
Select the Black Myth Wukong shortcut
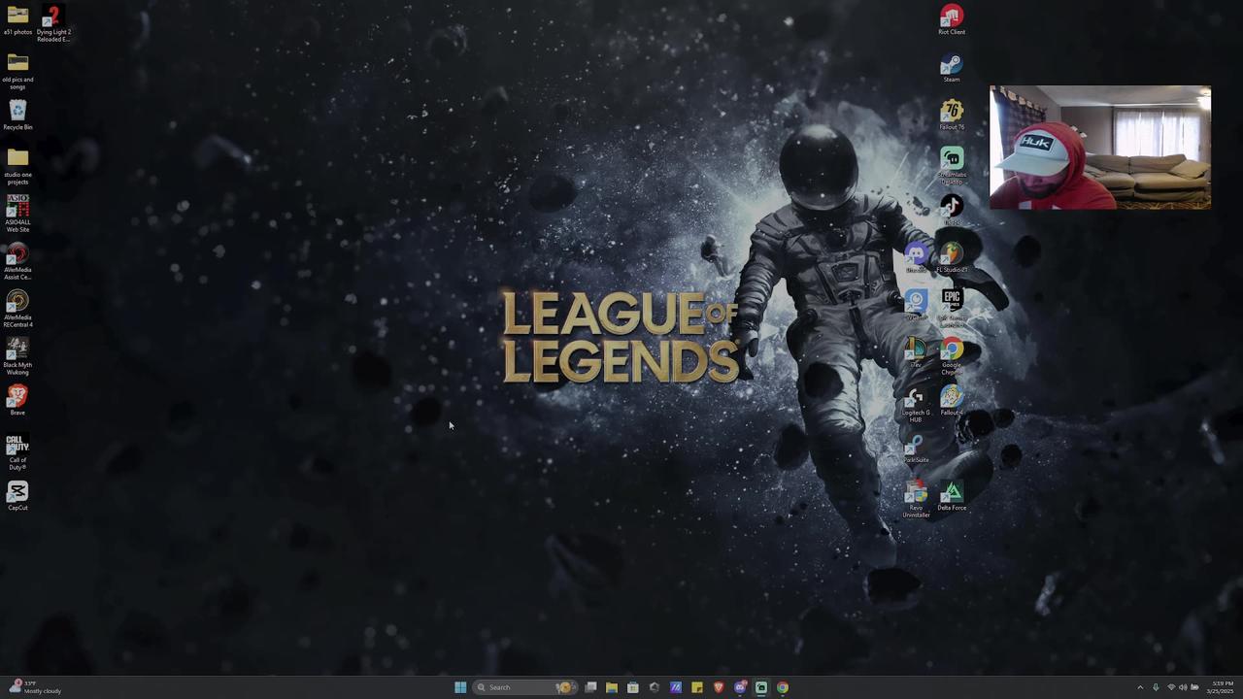click(x=17, y=357)
